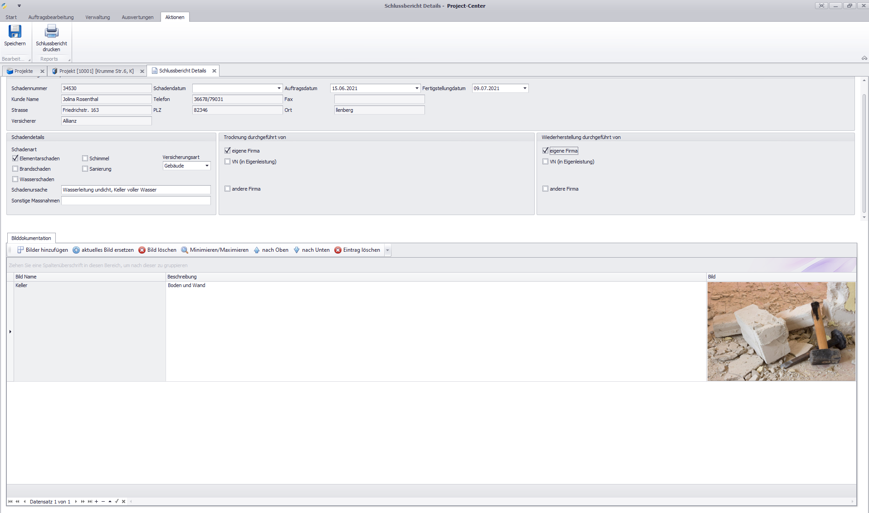Screen dimensions: 869x513
Task: Open Auswertungen ribbon tab
Action: pos(137,17)
